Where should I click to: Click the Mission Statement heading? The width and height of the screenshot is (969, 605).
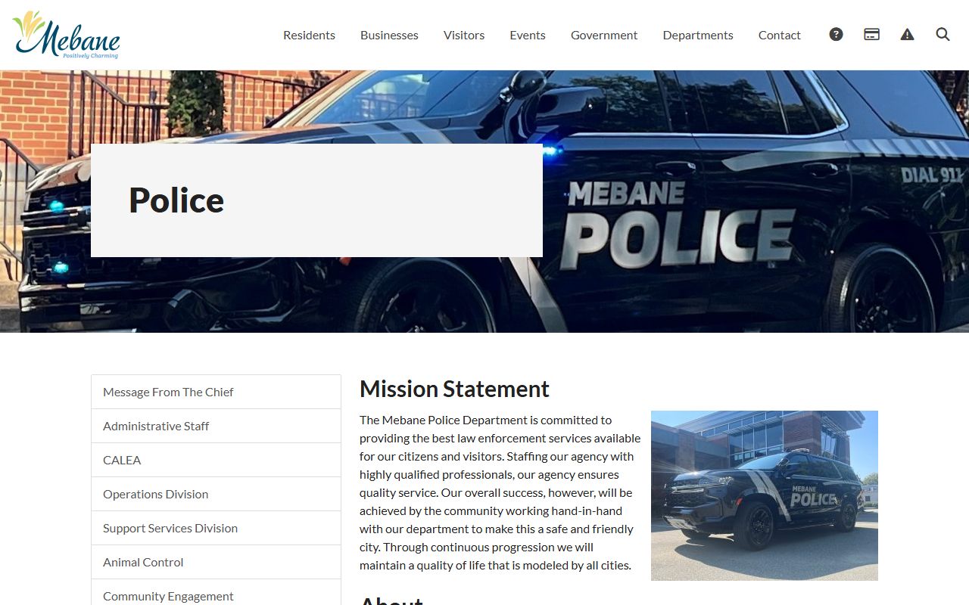click(x=454, y=389)
